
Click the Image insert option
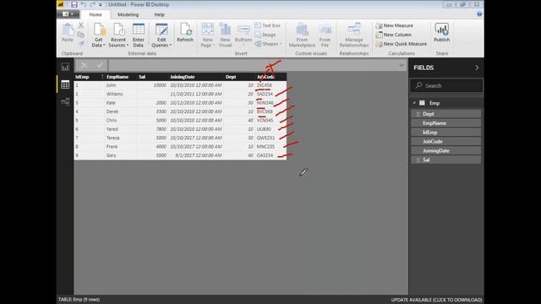[x=265, y=35]
